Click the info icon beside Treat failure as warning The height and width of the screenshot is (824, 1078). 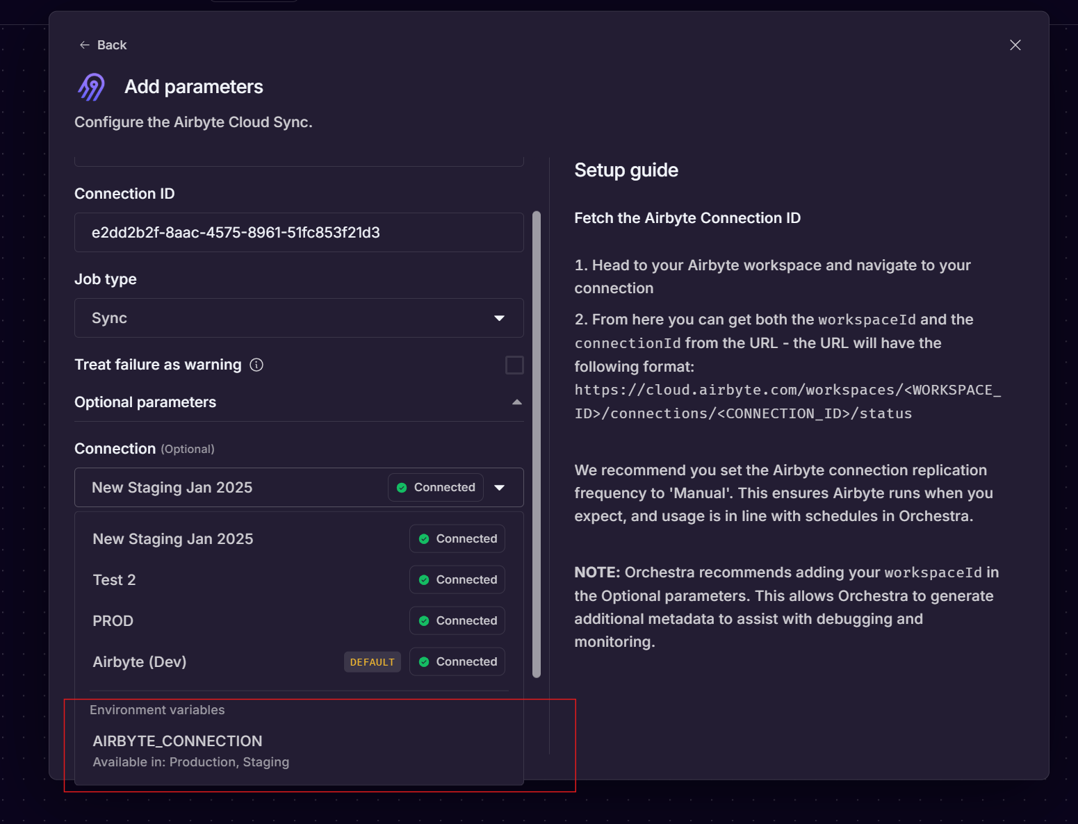[256, 365]
